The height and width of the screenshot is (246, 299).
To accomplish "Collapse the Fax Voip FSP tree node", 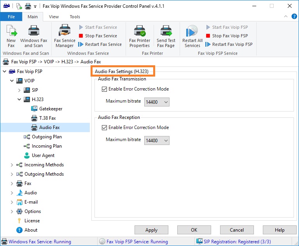I will tap(4, 72).
